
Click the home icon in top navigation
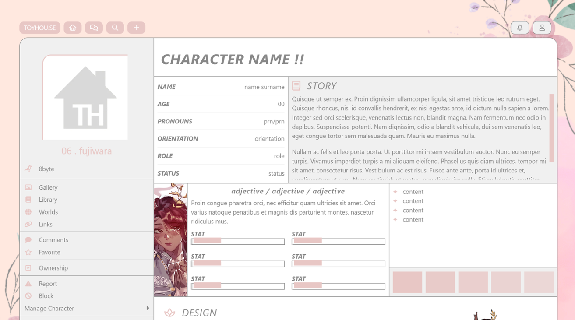(73, 28)
